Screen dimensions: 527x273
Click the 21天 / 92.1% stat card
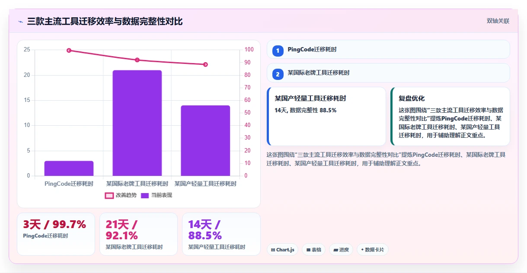pyautogui.click(x=138, y=234)
